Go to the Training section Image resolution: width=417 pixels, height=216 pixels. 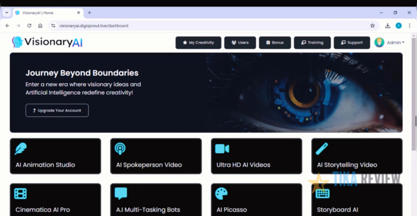[312, 43]
